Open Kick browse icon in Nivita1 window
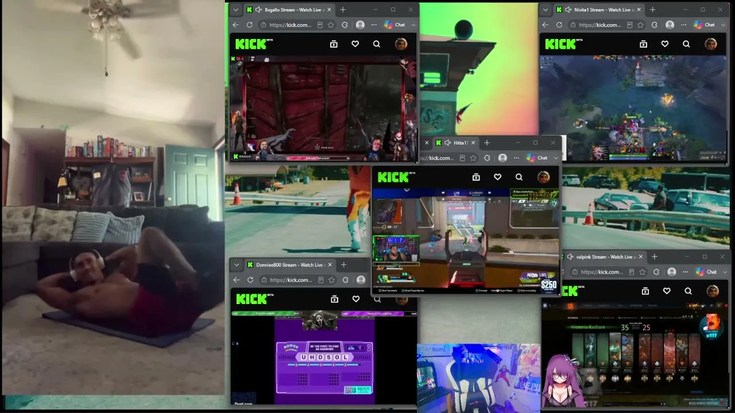 tap(643, 44)
